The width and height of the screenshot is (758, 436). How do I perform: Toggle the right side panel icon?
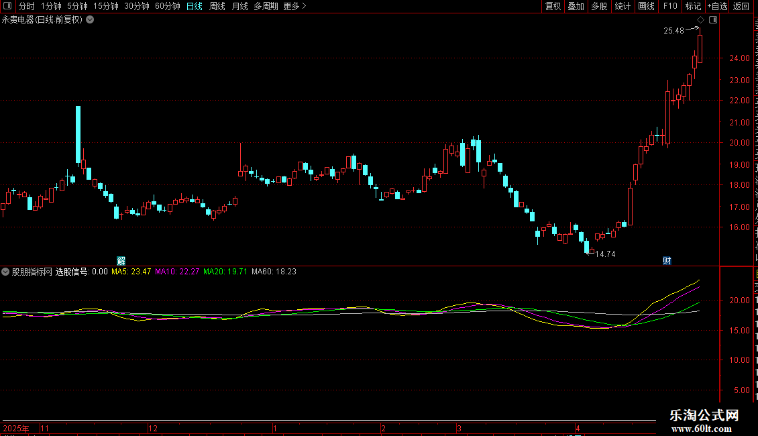[x=713, y=20]
